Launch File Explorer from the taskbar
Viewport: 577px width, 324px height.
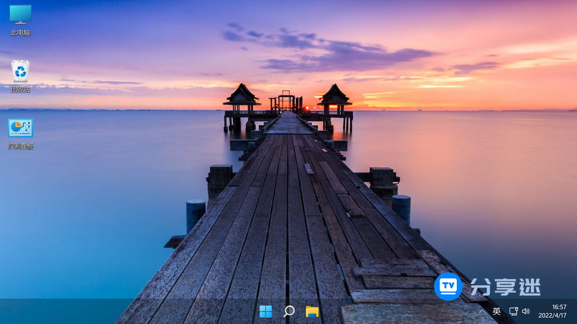click(x=312, y=311)
